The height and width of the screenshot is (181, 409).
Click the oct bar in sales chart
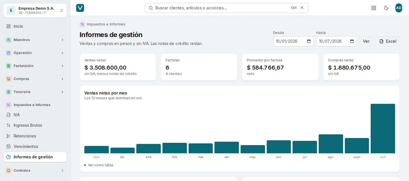tap(383, 128)
